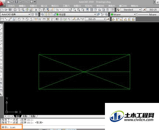Switch to 布局2 layout tab

coord(33,116)
